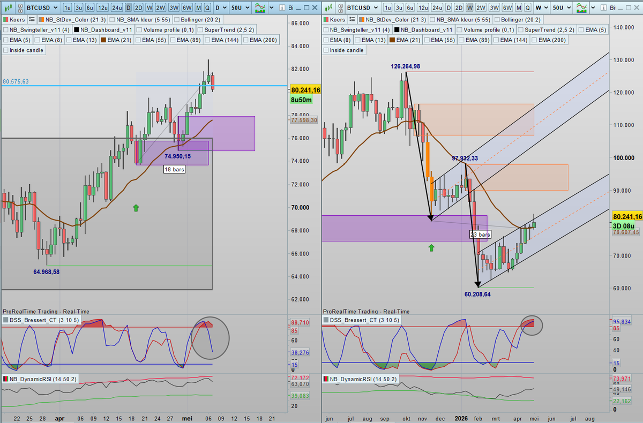Select 2W timeframe in weekly chart
Image resolution: width=643 pixels, height=423 pixels.
[481, 8]
